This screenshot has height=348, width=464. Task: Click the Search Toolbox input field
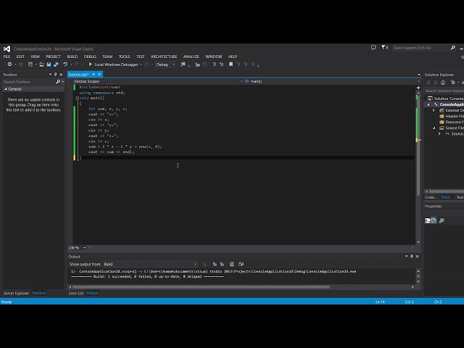pyautogui.click(x=29, y=82)
